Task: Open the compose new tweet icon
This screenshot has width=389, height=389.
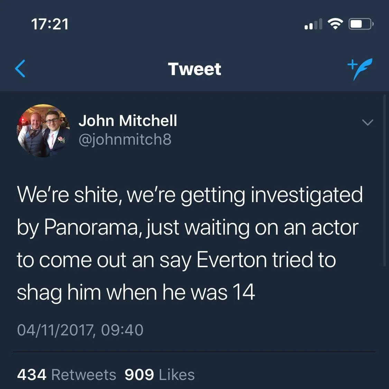Action: pos(360,69)
